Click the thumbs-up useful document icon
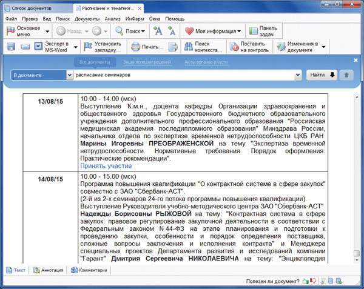 [305, 281]
